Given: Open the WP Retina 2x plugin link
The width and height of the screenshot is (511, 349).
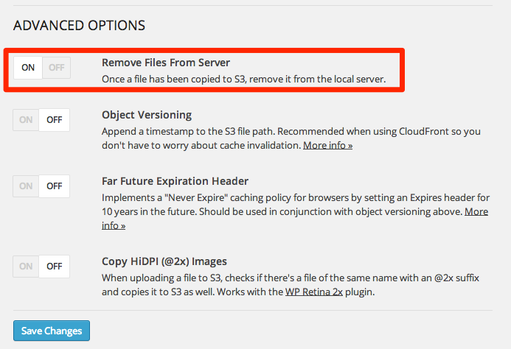Looking at the screenshot, I should pos(314,292).
